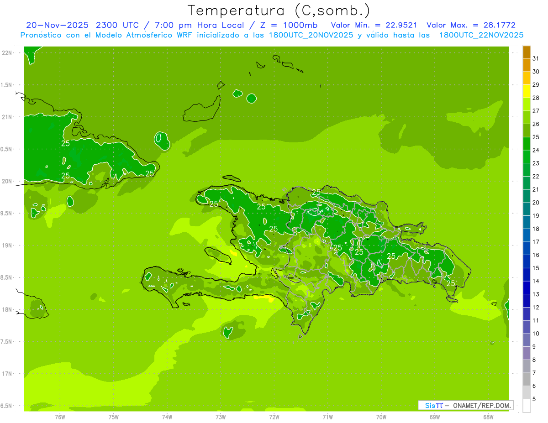Click the legend swatch between 24 and 25

tap(527, 144)
